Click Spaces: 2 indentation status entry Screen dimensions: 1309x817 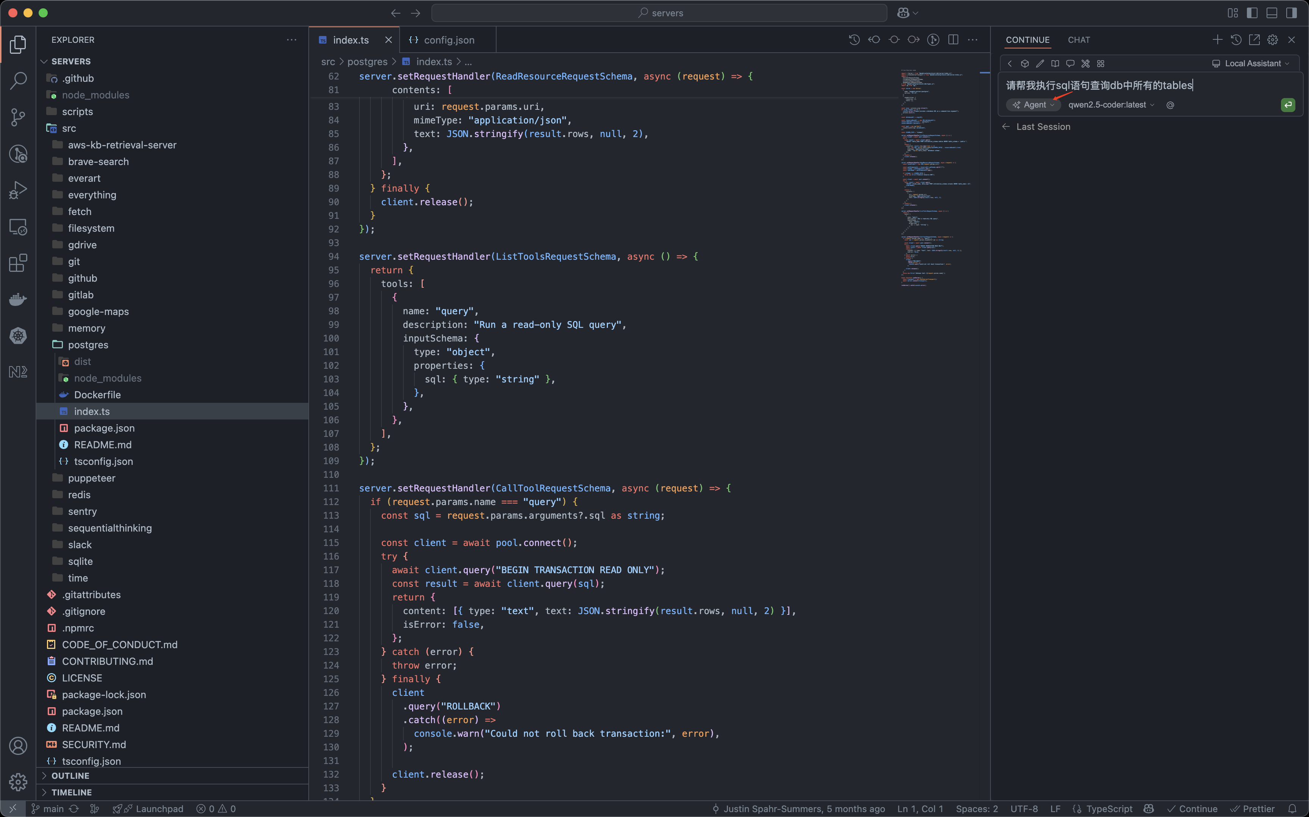point(976,809)
